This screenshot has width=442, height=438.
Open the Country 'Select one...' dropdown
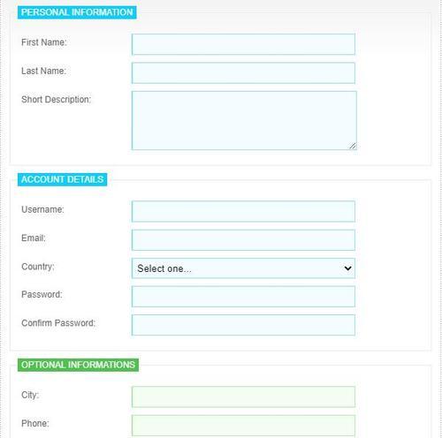pyautogui.click(x=243, y=268)
